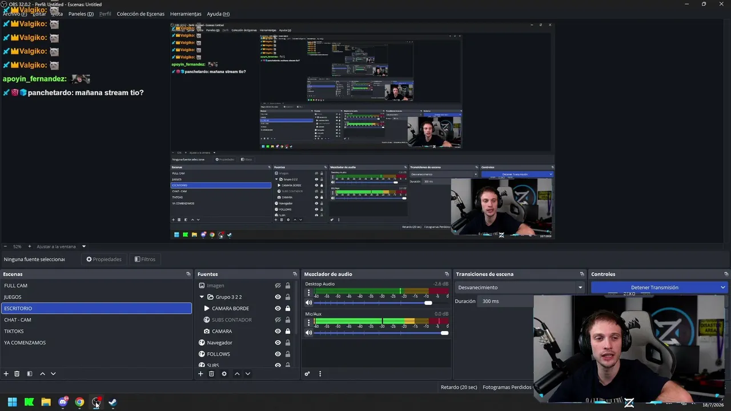731x411 pixels.
Task: Unlock the CAMARA source
Action: (287, 331)
